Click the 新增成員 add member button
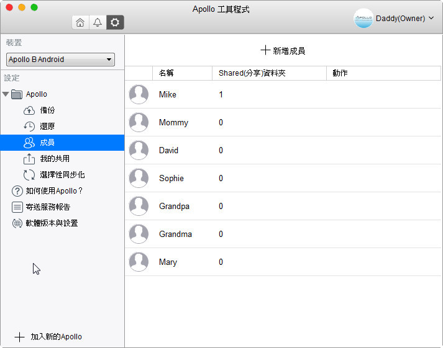 click(x=283, y=51)
